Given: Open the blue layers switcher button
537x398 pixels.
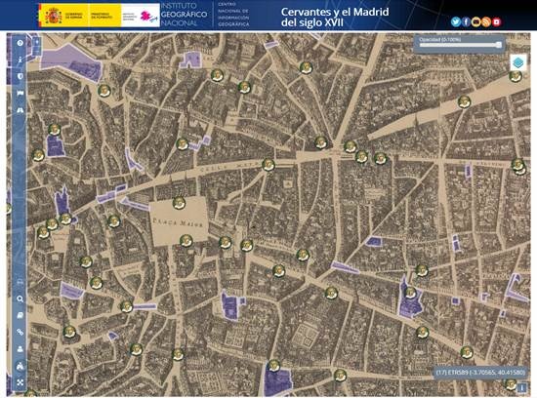Looking at the screenshot, I should pos(518,62).
